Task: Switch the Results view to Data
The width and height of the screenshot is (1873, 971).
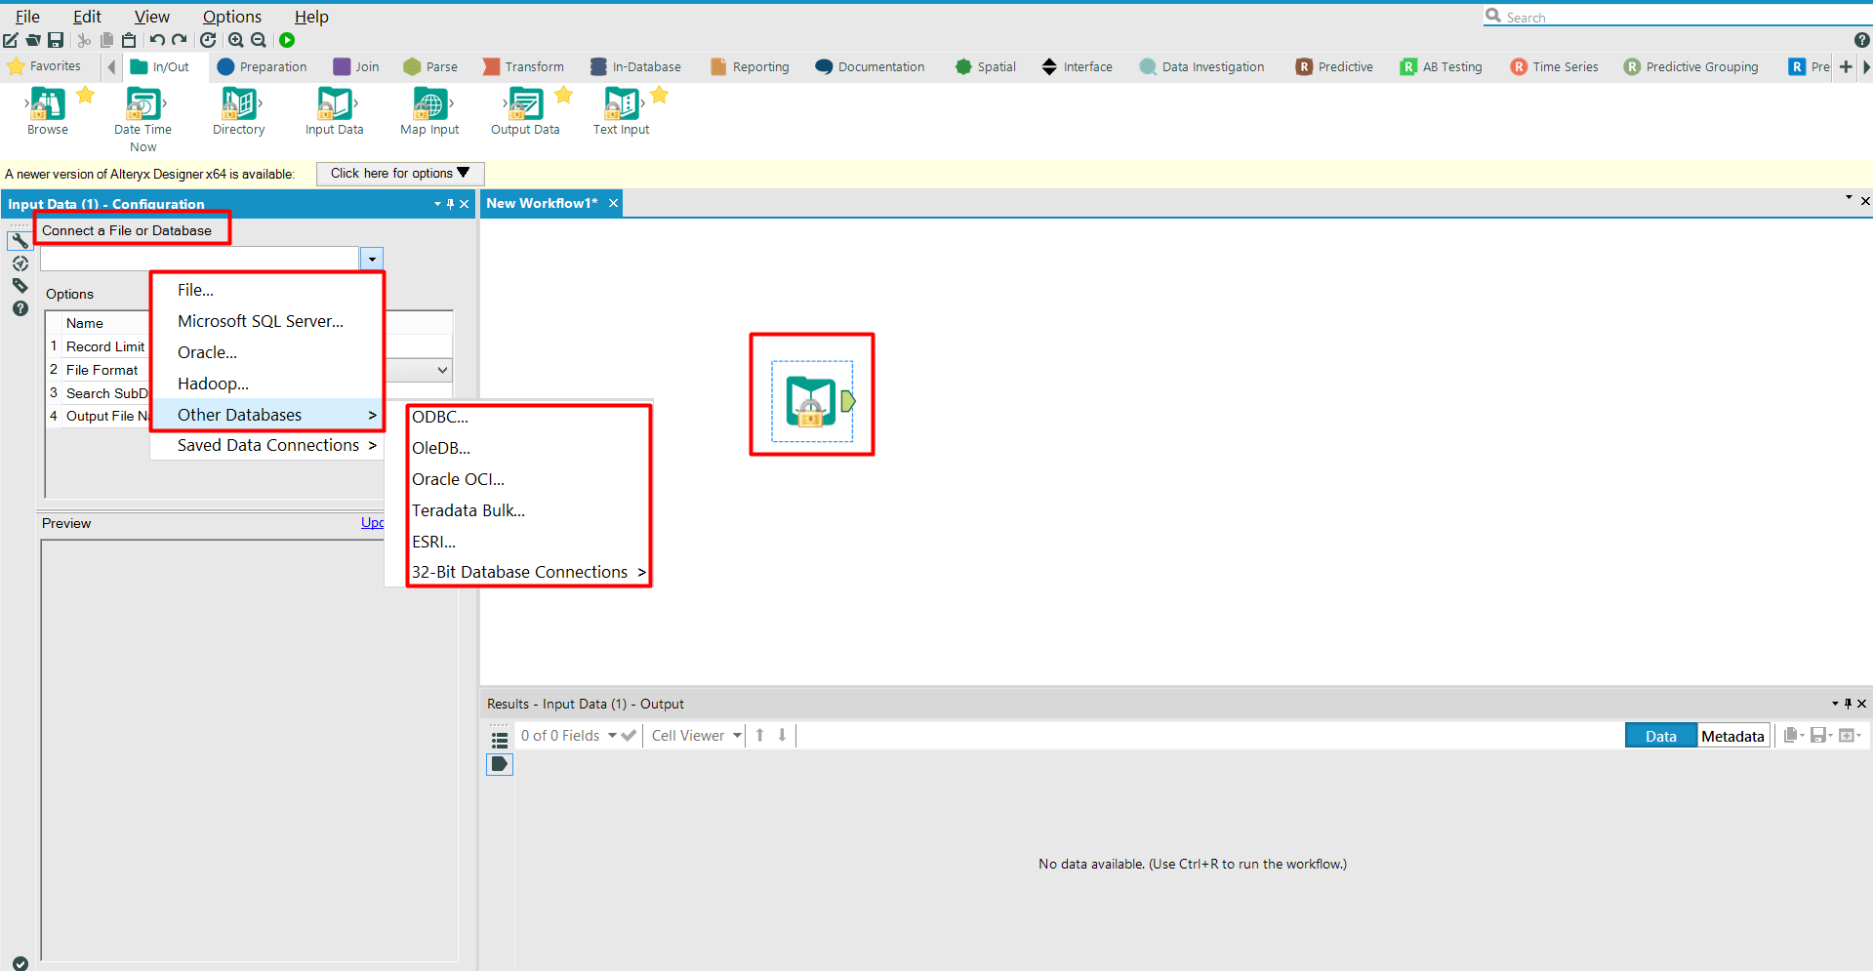Action: click(1660, 736)
